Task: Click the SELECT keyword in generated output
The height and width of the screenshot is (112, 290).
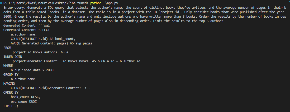Action: click(x=44, y=30)
